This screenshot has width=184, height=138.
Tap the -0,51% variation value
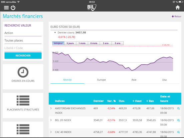[111, 120]
